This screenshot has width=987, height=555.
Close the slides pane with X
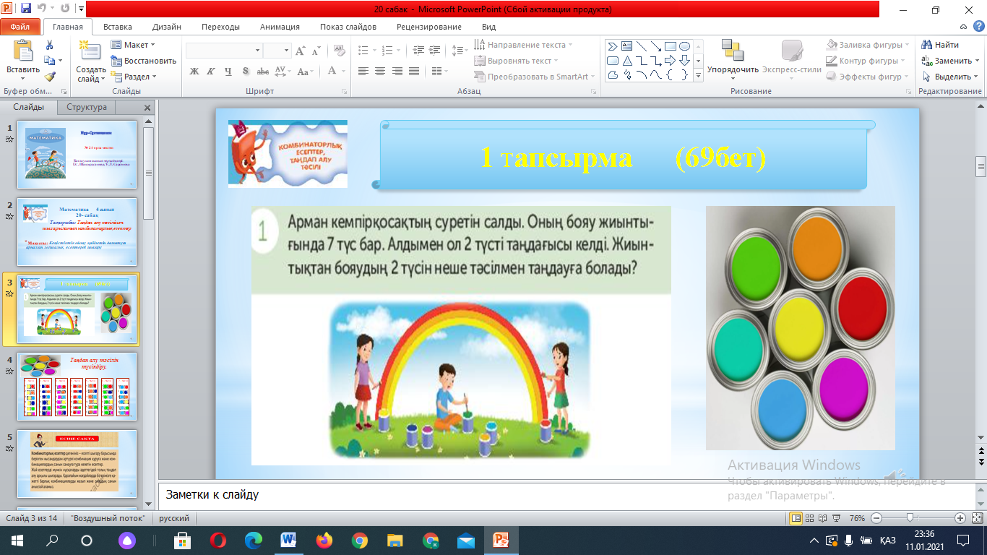(x=147, y=108)
